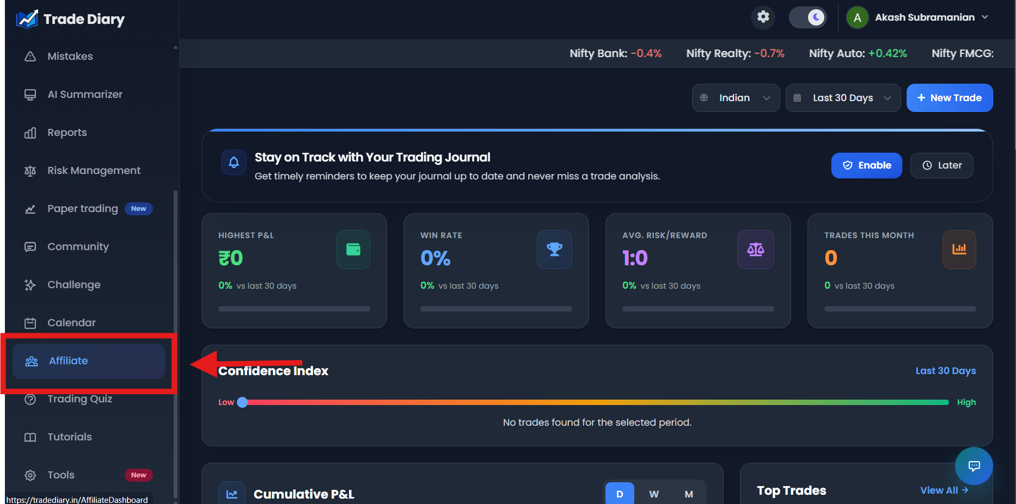1016x504 pixels.
Task: Click the scales icon on Avg. Risk/Reward card
Action: click(756, 250)
